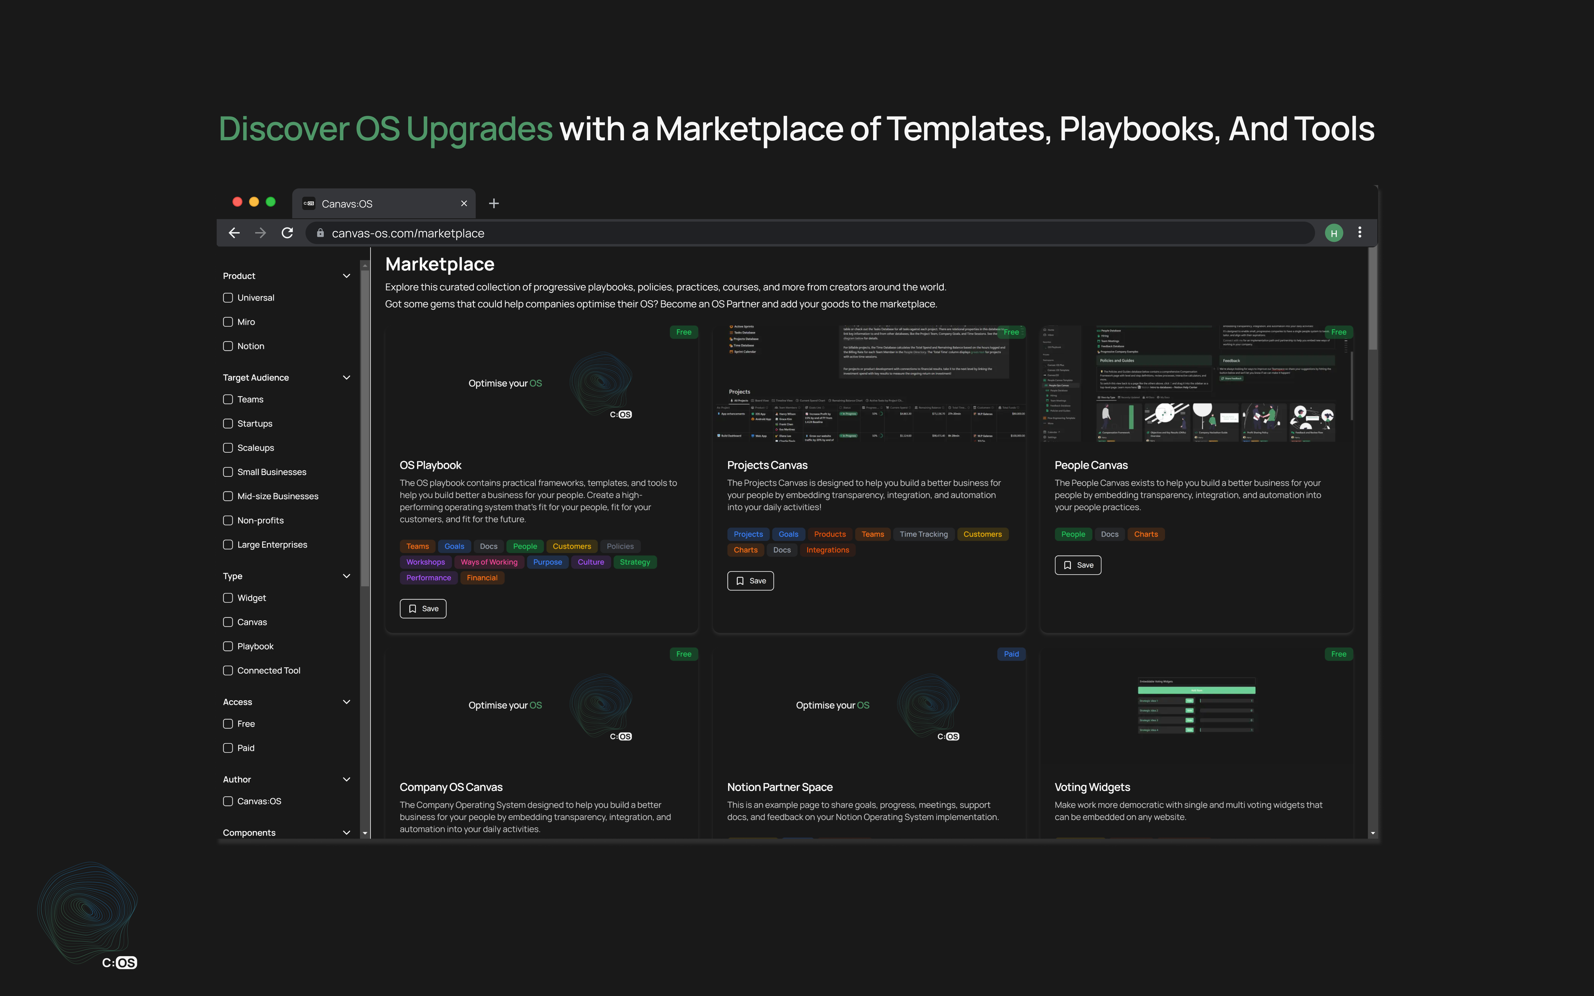Viewport: 1594px width, 996px height.
Task: Select the Strategy tag
Action: [634, 562]
